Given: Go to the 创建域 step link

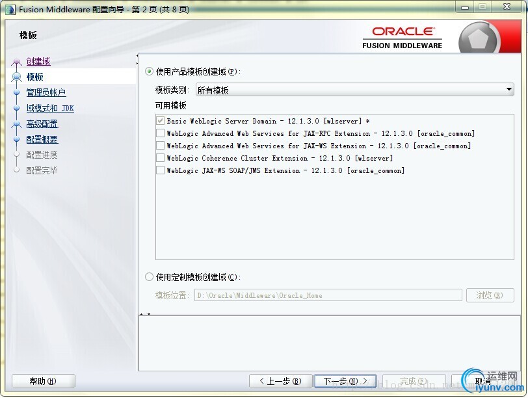Looking at the screenshot, I should pyautogui.click(x=38, y=61).
